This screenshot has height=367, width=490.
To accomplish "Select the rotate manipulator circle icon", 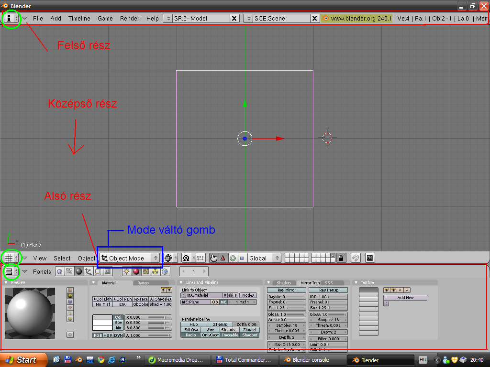I will pos(232,258).
